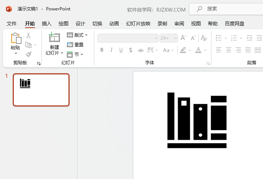The width and height of the screenshot is (263, 179).
Task: Click the Cut scissors icon
Action: point(28,35)
